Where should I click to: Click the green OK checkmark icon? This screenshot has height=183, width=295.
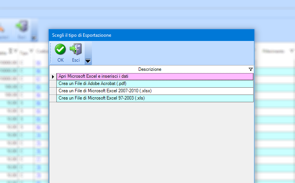tap(60, 49)
